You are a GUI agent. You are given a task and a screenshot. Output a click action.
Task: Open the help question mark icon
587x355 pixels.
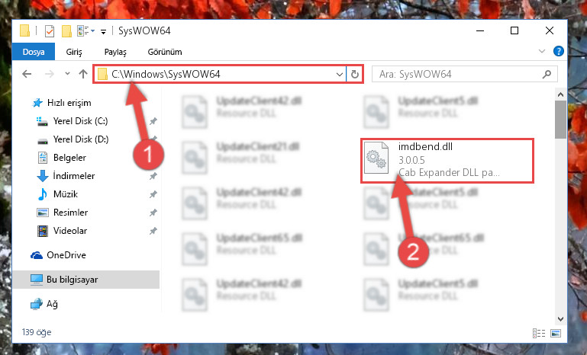coord(558,51)
